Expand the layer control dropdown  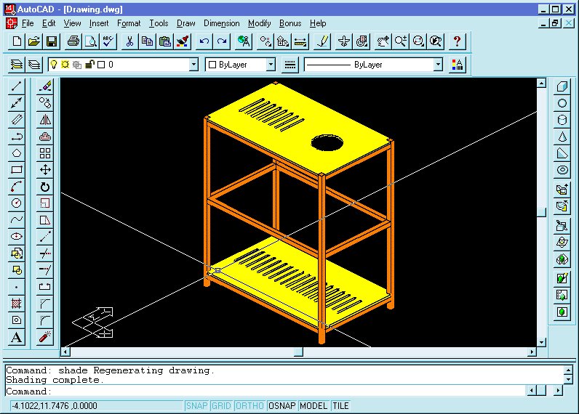pos(194,65)
